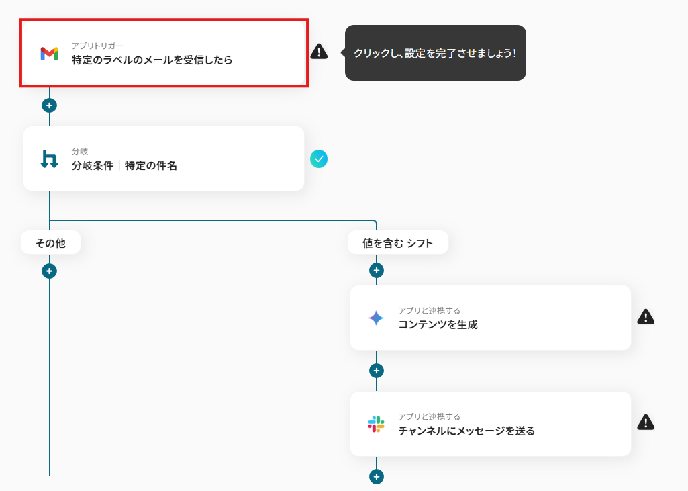The image size is (688, 491).
Task: Click the Gemini sparkle icon
Action: tap(376, 318)
